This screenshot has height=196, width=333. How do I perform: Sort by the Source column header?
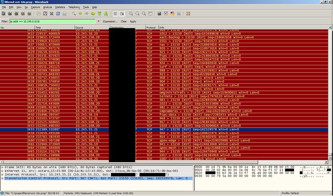point(92,28)
